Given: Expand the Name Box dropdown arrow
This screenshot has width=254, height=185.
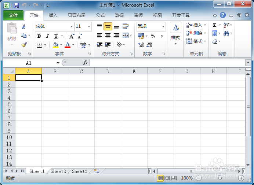Looking at the screenshot, I should click(58, 63).
